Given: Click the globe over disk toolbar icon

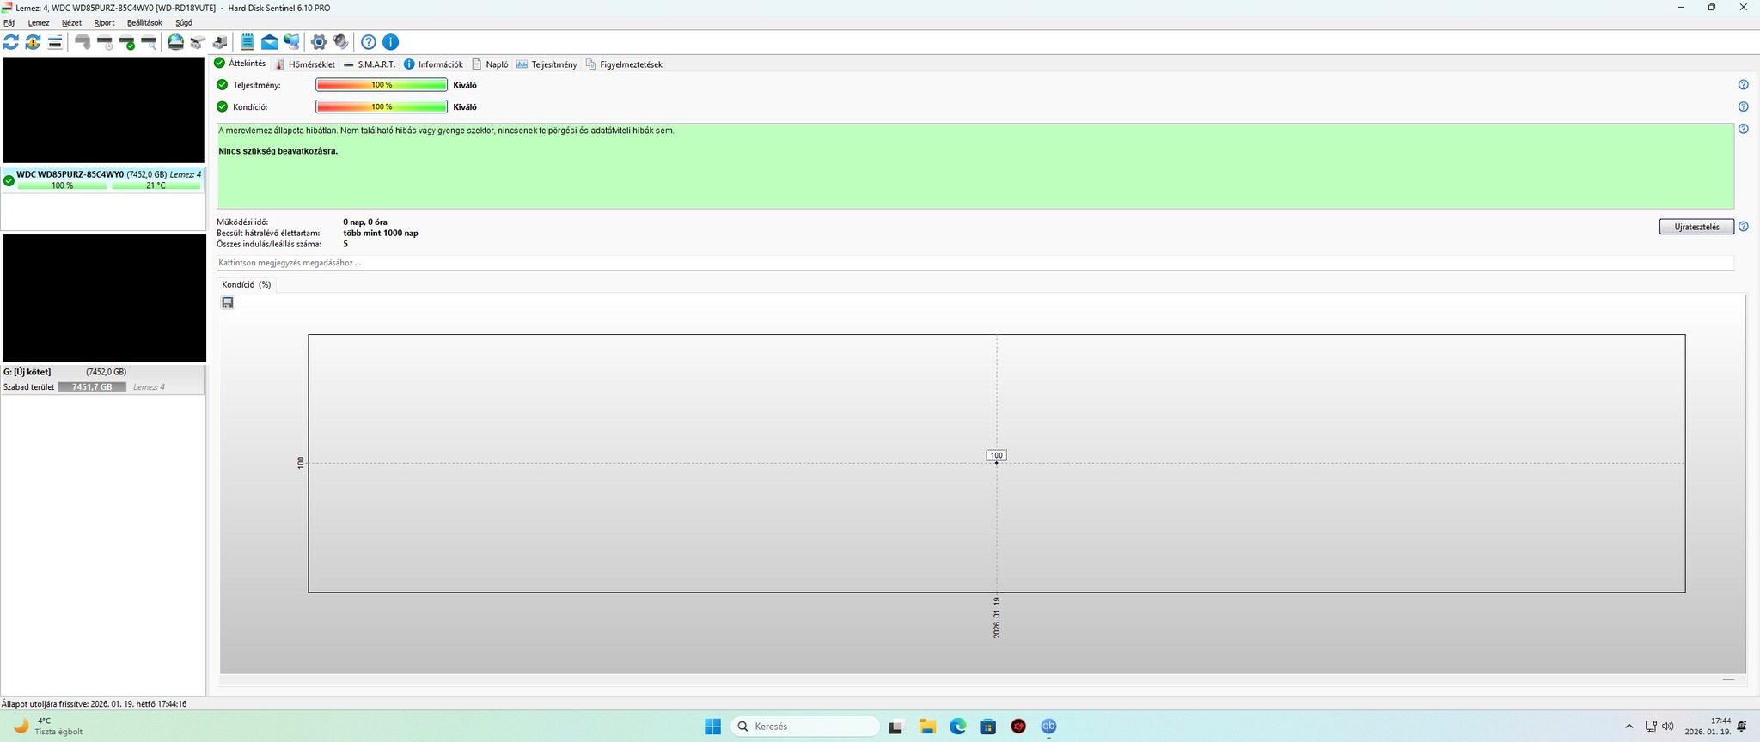Looking at the screenshot, I should point(175,42).
